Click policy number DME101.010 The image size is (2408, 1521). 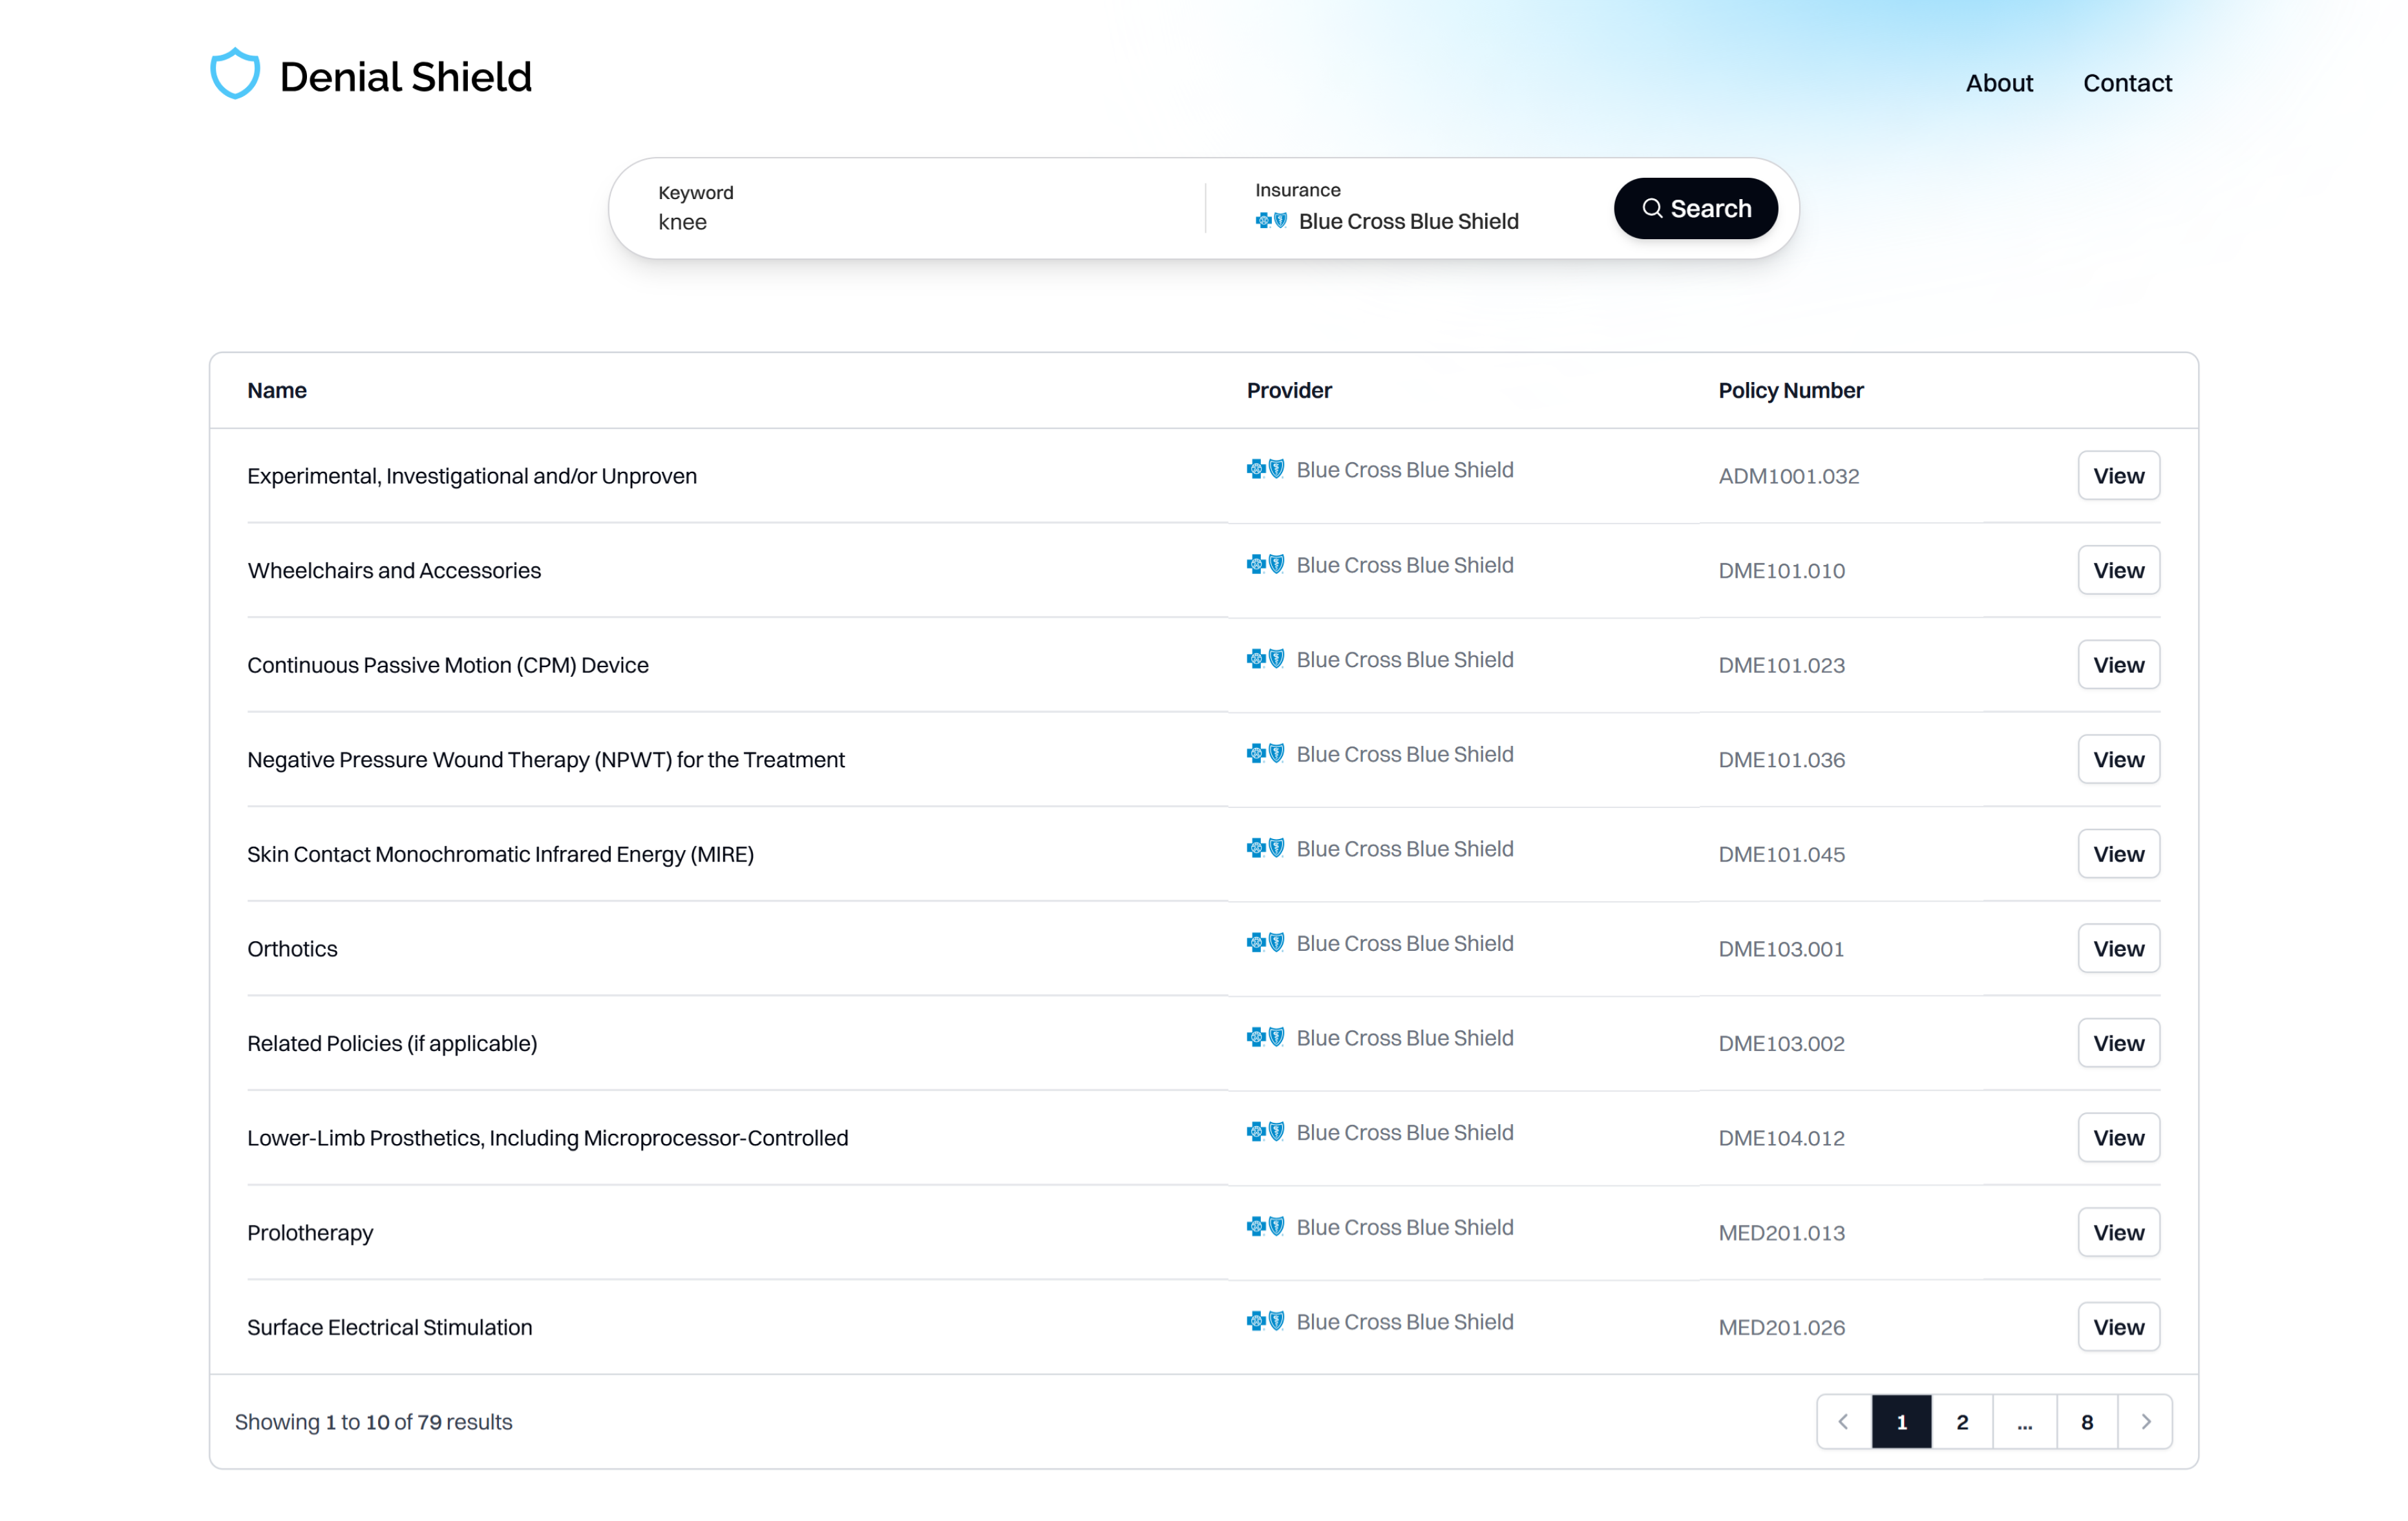[x=1781, y=570]
